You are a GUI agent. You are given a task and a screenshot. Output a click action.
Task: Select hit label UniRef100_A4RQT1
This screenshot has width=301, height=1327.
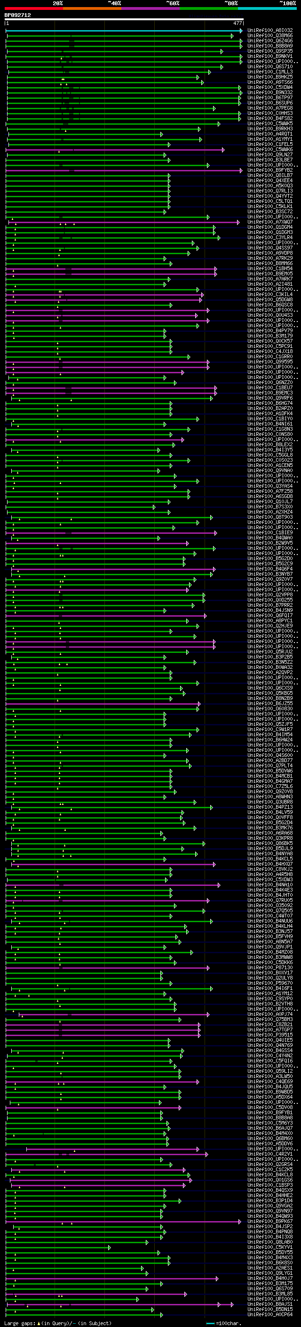pyautogui.click(x=270, y=134)
